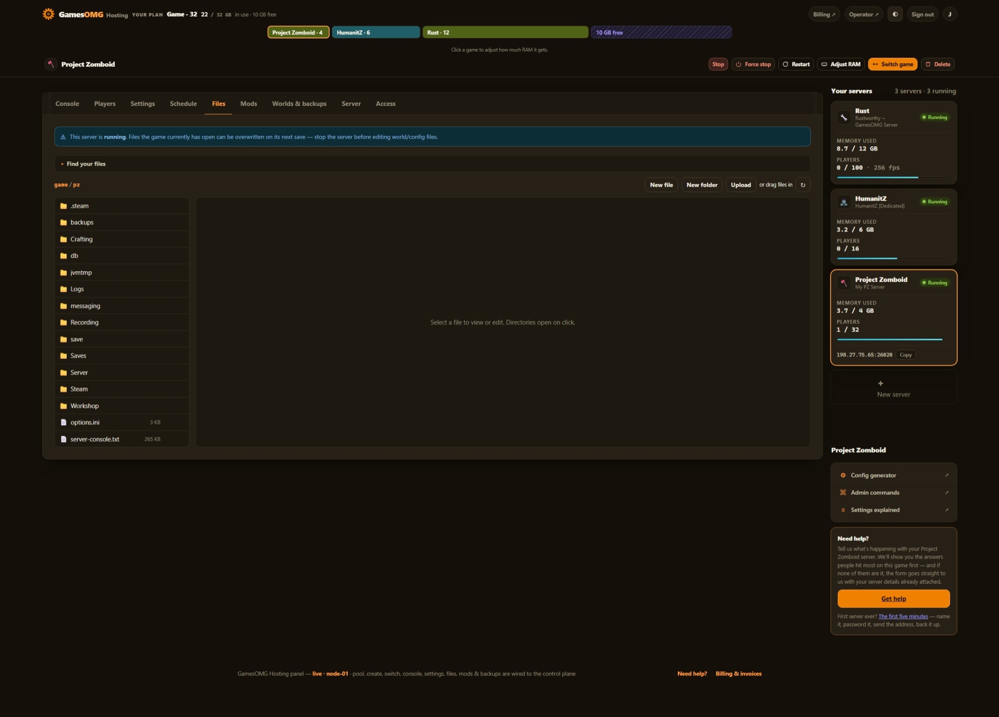The width and height of the screenshot is (999, 717).
Task: Expand the Find your files section
Action: coord(432,164)
